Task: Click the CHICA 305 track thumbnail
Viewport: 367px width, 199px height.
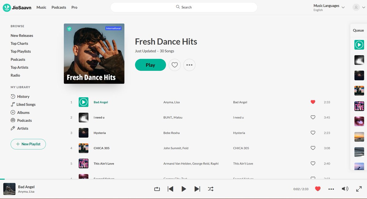Action: click(x=83, y=148)
